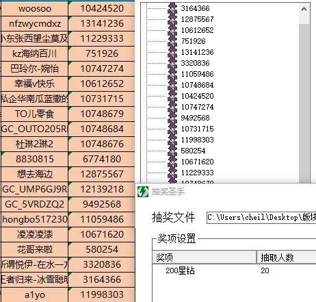Select tree entry 3164366
316x302 pixels.
click(195, 8)
